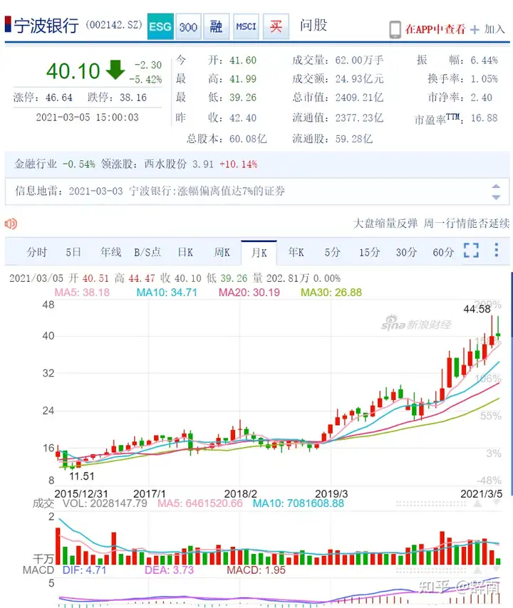Click the DIF: 4.71 label
This screenshot has width=513, height=608.
click(84, 570)
